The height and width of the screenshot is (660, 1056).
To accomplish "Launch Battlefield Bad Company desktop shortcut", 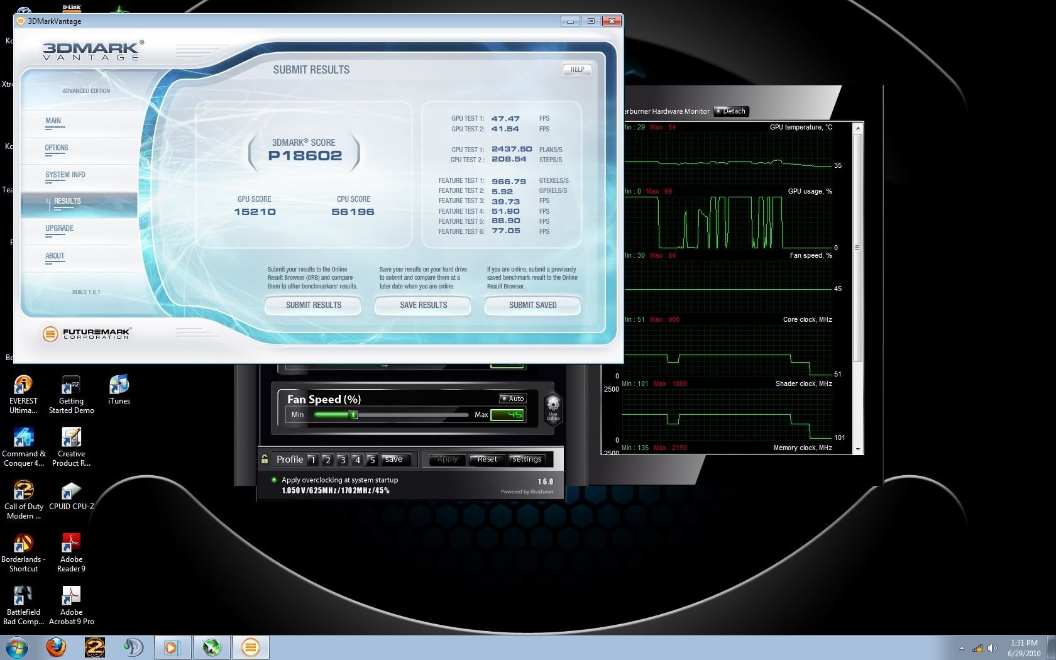I will click(x=23, y=605).
